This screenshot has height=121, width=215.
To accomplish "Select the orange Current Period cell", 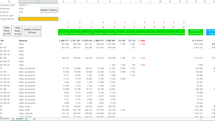I will (x=38, y=19).
